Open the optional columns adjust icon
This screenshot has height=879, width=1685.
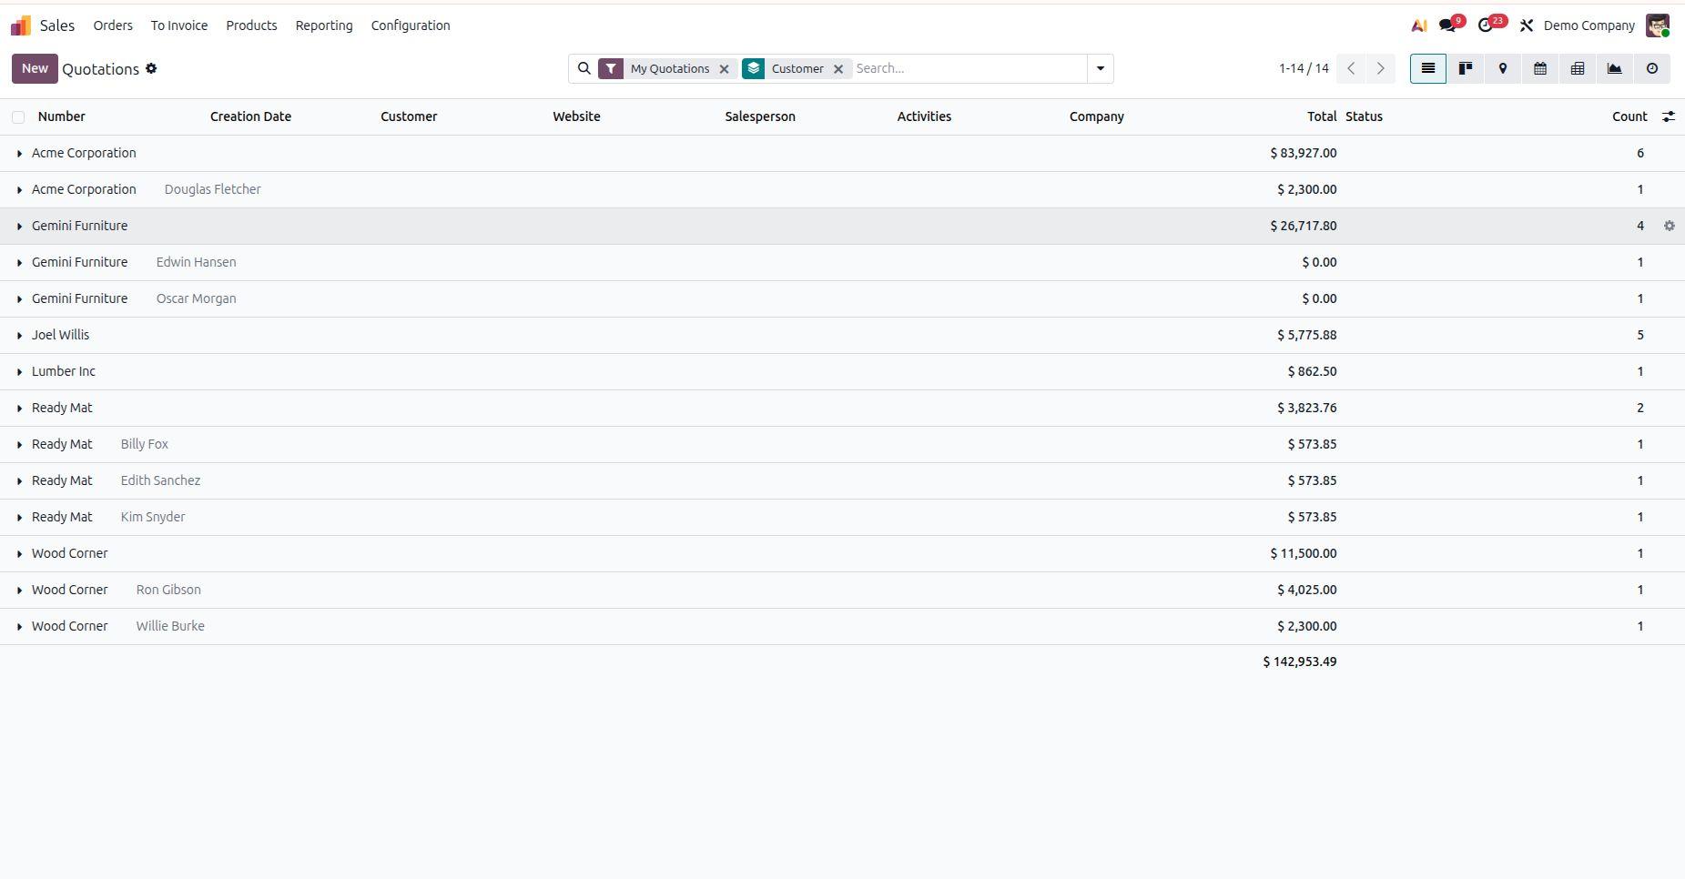pos(1669,116)
